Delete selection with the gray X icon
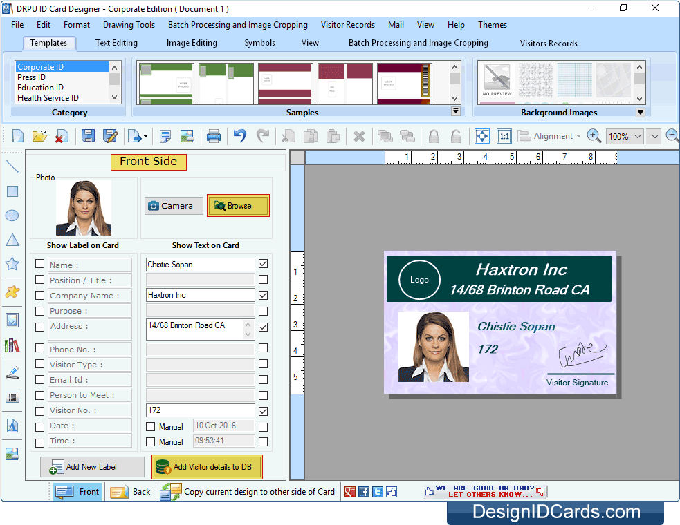Screen dimensions: 680x525 click(x=359, y=137)
